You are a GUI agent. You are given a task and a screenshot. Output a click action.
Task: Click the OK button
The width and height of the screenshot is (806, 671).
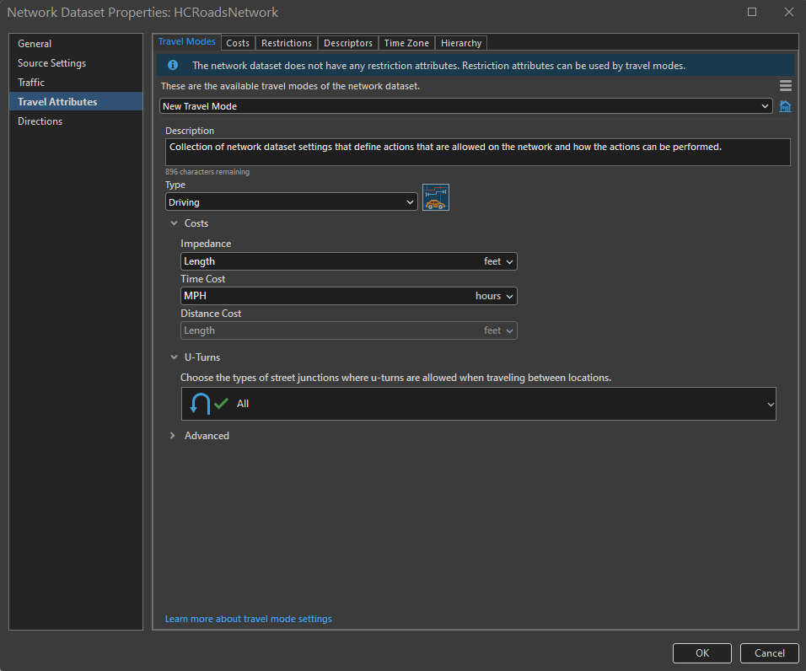(x=701, y=652)
